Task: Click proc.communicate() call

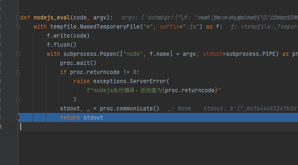Action: click(x=129, y=108)
